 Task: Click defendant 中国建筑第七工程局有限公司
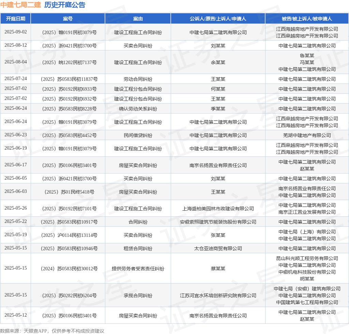[x=307, y=302]
